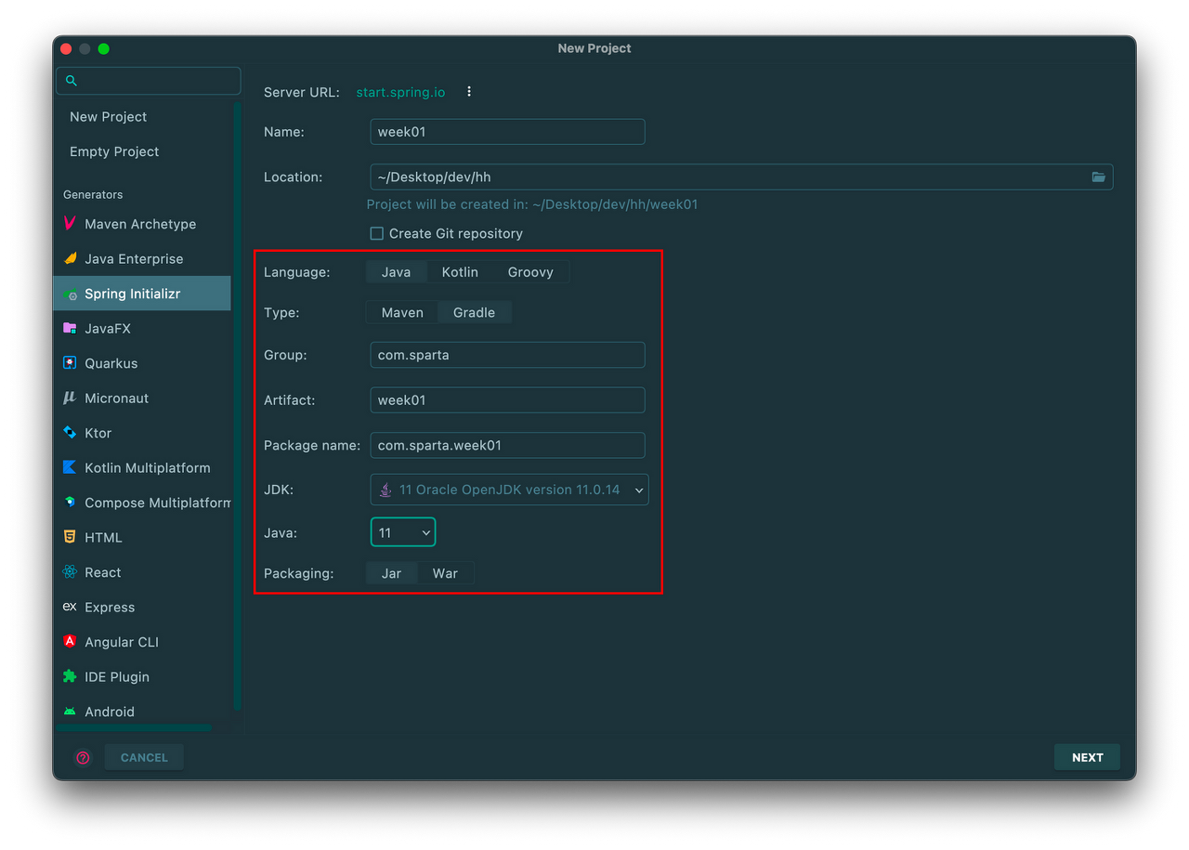Browse location using the folder icon
Viewport: 1189px width, 850px height.
[x=1099, y=177]
